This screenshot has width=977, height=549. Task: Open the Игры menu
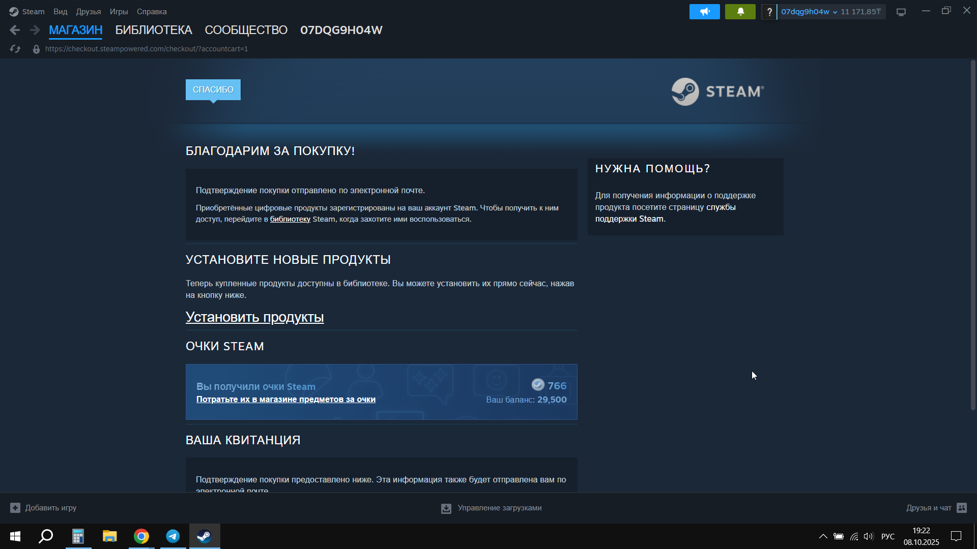point(119,12)
